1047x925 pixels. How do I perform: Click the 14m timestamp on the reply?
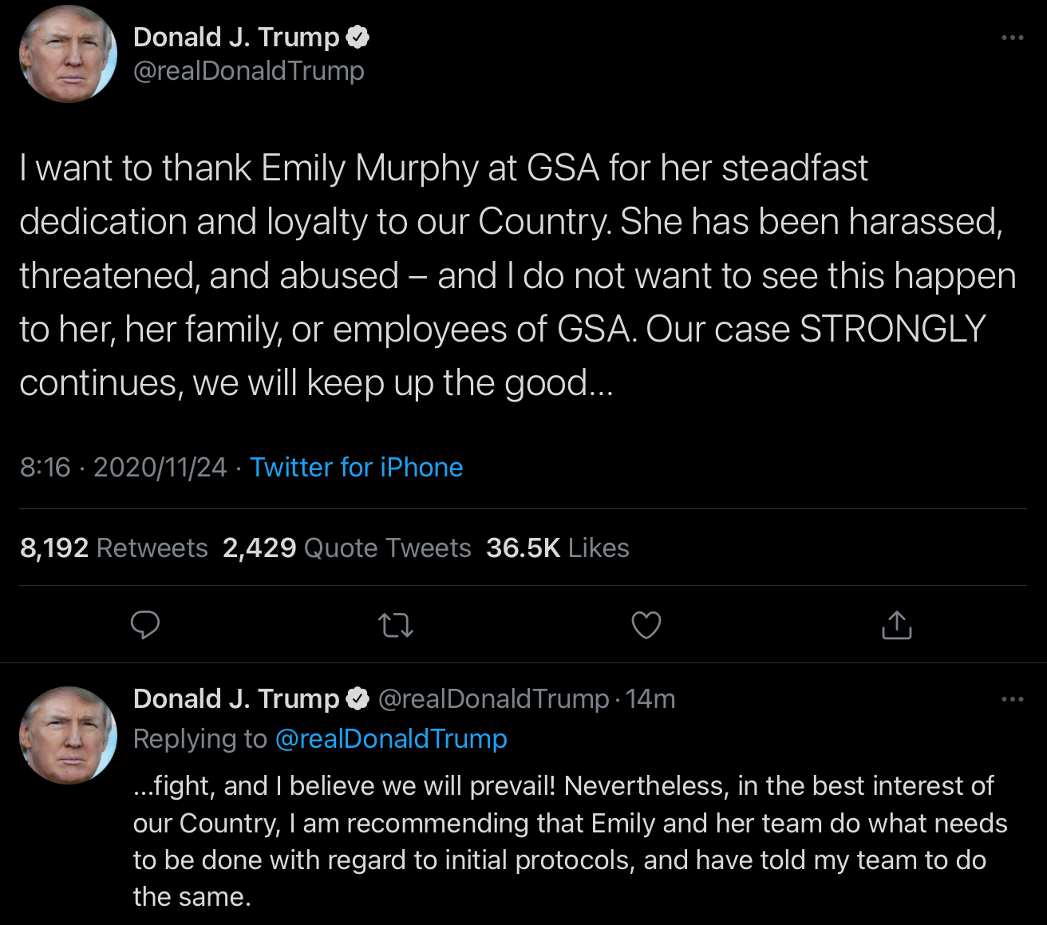point(650,699)
